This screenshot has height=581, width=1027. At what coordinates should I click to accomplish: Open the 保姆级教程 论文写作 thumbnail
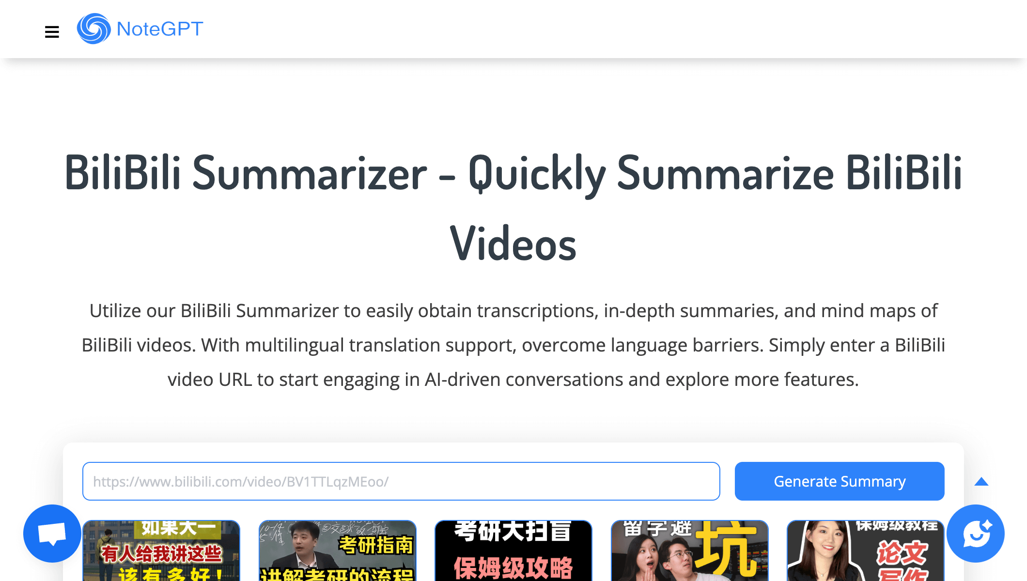[866, 550]
